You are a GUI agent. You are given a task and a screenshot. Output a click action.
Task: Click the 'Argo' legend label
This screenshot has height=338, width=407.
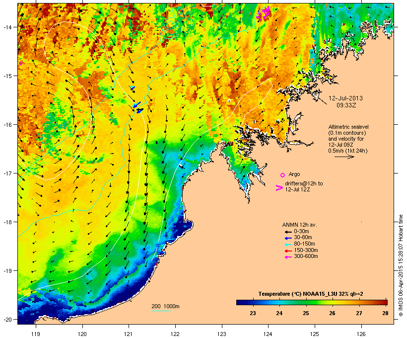point(294,174)
